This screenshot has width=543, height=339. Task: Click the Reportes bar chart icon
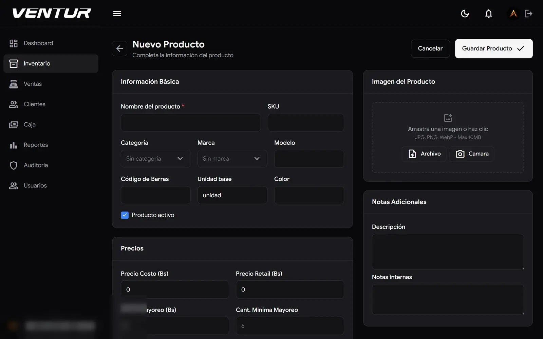14,145
